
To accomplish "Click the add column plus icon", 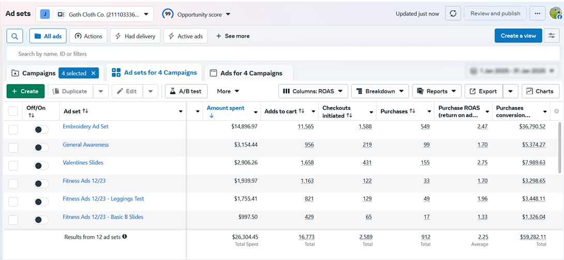I will [557, 111].
